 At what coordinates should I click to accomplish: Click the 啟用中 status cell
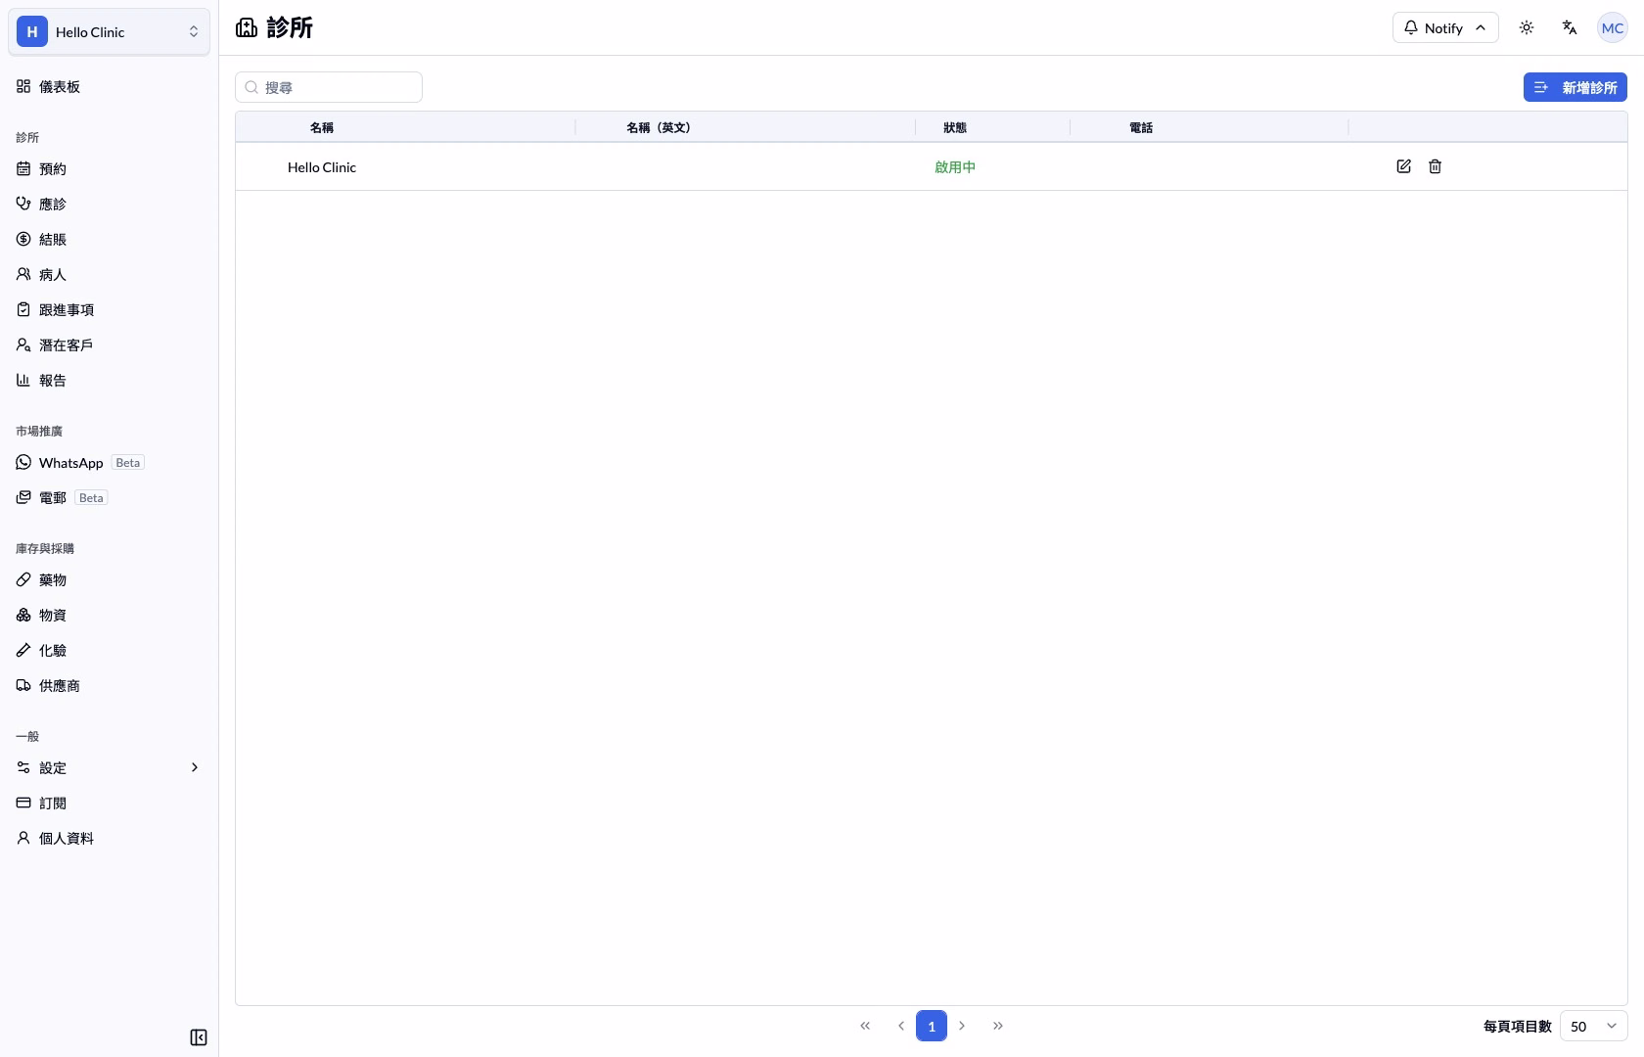(x=955, y=167)
